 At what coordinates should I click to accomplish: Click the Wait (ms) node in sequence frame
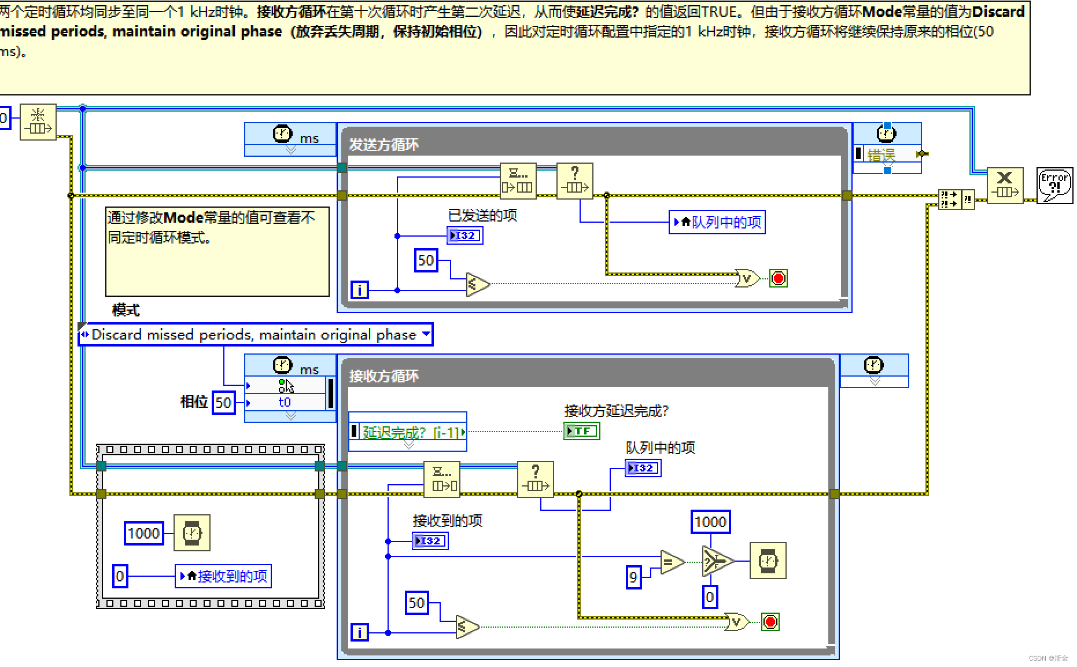pyautogui.click(x=192, y=533)
